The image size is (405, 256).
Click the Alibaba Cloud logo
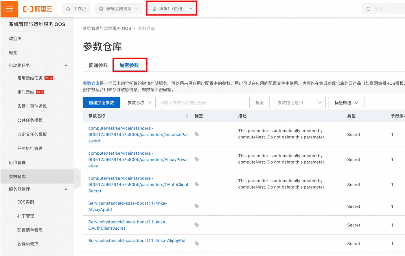coord(38,9)
